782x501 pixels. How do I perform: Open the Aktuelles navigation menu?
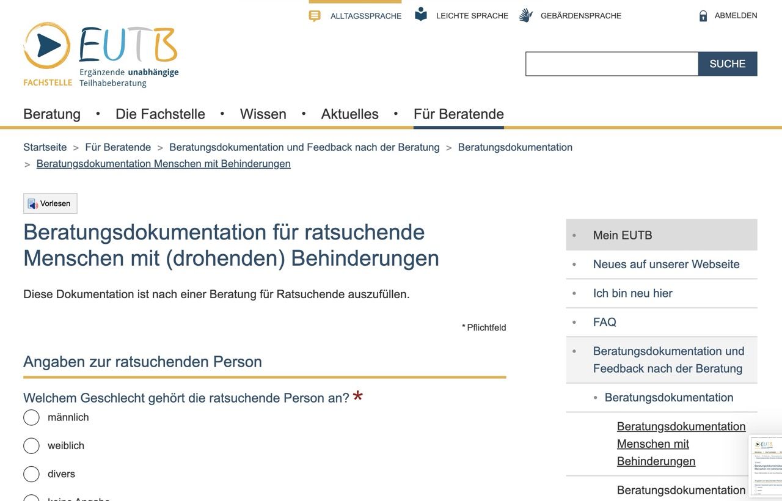tap(349, 114)
